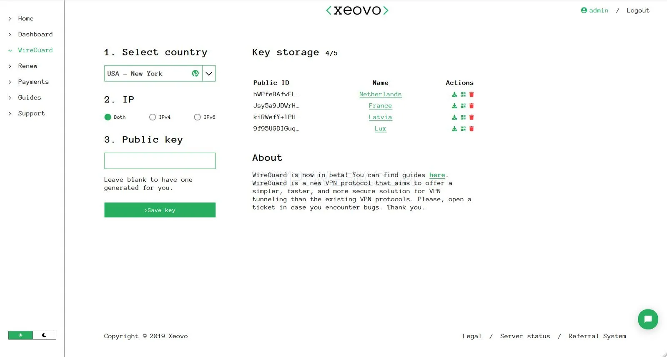Expand the Dashboard sidebar chevron
Viewport: 667px width, 357px height.
click(x=10, y=35)
